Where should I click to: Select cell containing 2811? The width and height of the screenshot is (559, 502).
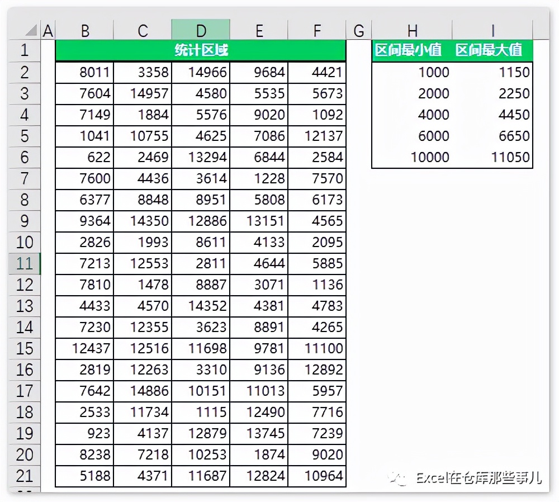tap(201, 264)
